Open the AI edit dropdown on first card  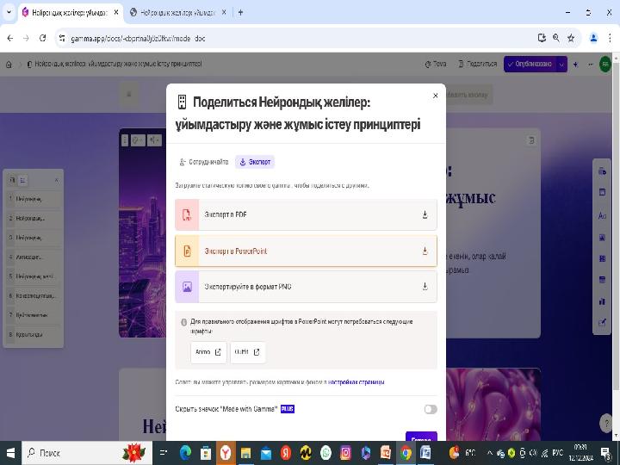pos(155,140)
